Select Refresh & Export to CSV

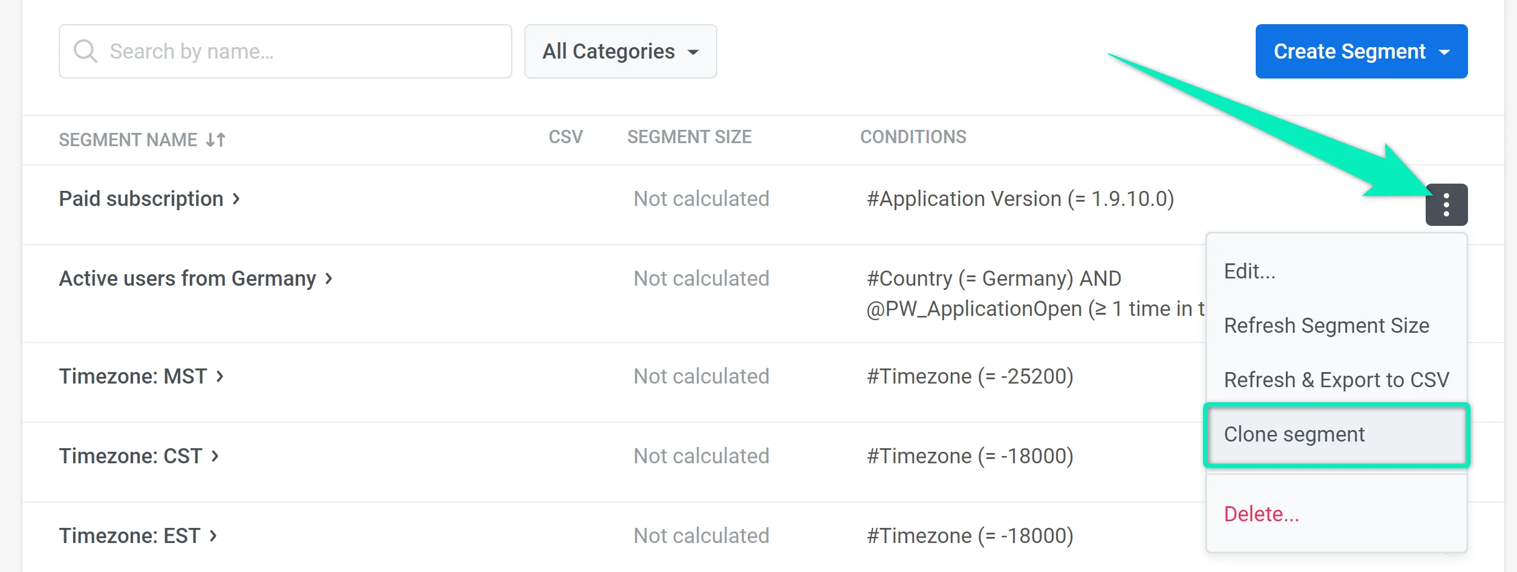click(x=1336, y=381)
